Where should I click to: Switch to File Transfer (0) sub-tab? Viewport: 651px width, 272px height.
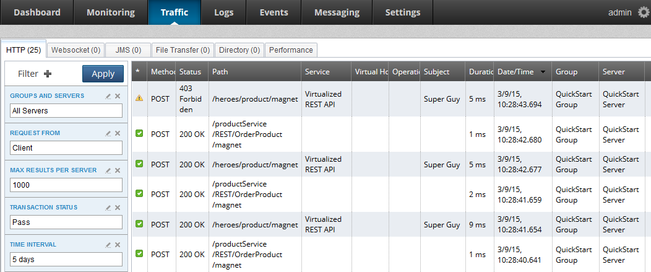[183, 50]
